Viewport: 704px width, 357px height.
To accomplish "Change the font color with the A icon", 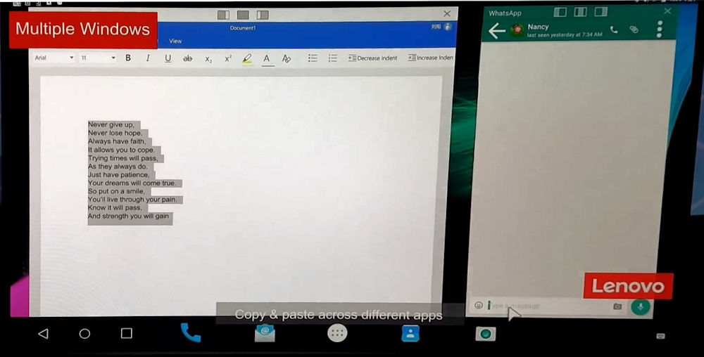I will (x=267, y=58).
